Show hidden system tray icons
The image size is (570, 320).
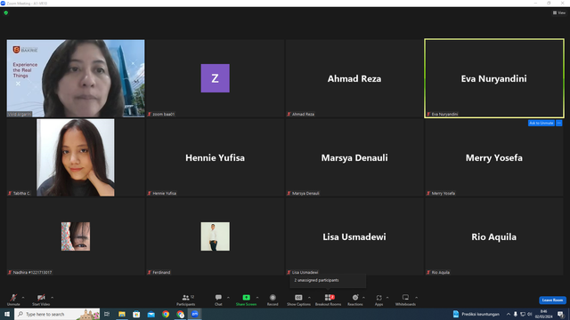(x=509, y=314)
